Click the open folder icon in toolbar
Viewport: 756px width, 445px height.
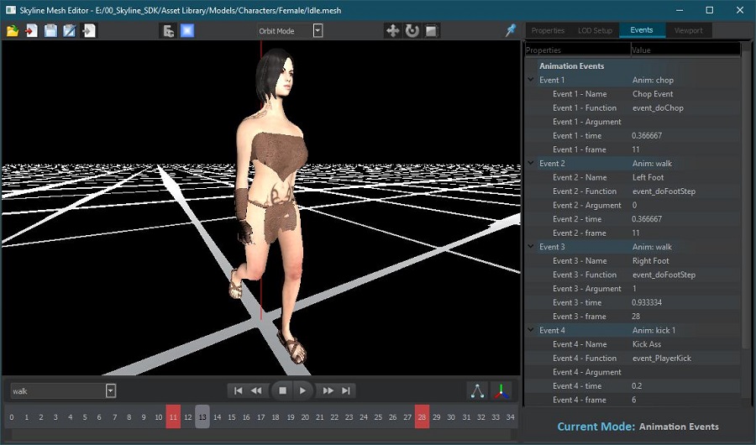point(13,31)
